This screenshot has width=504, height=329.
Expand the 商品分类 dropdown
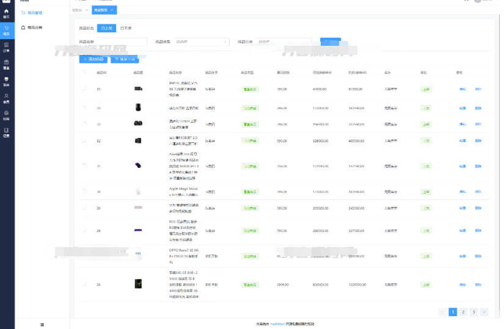283,42
